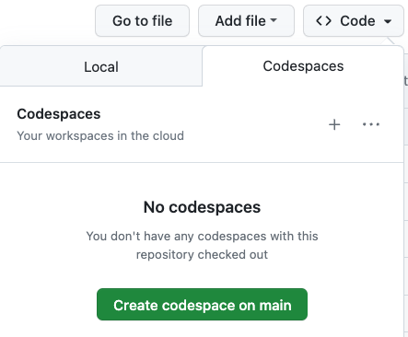The image size is (408, 337).
Task: Click 'Your workspaces in the cloud' text
Action: pyautogui.click(x=100, y=135)
